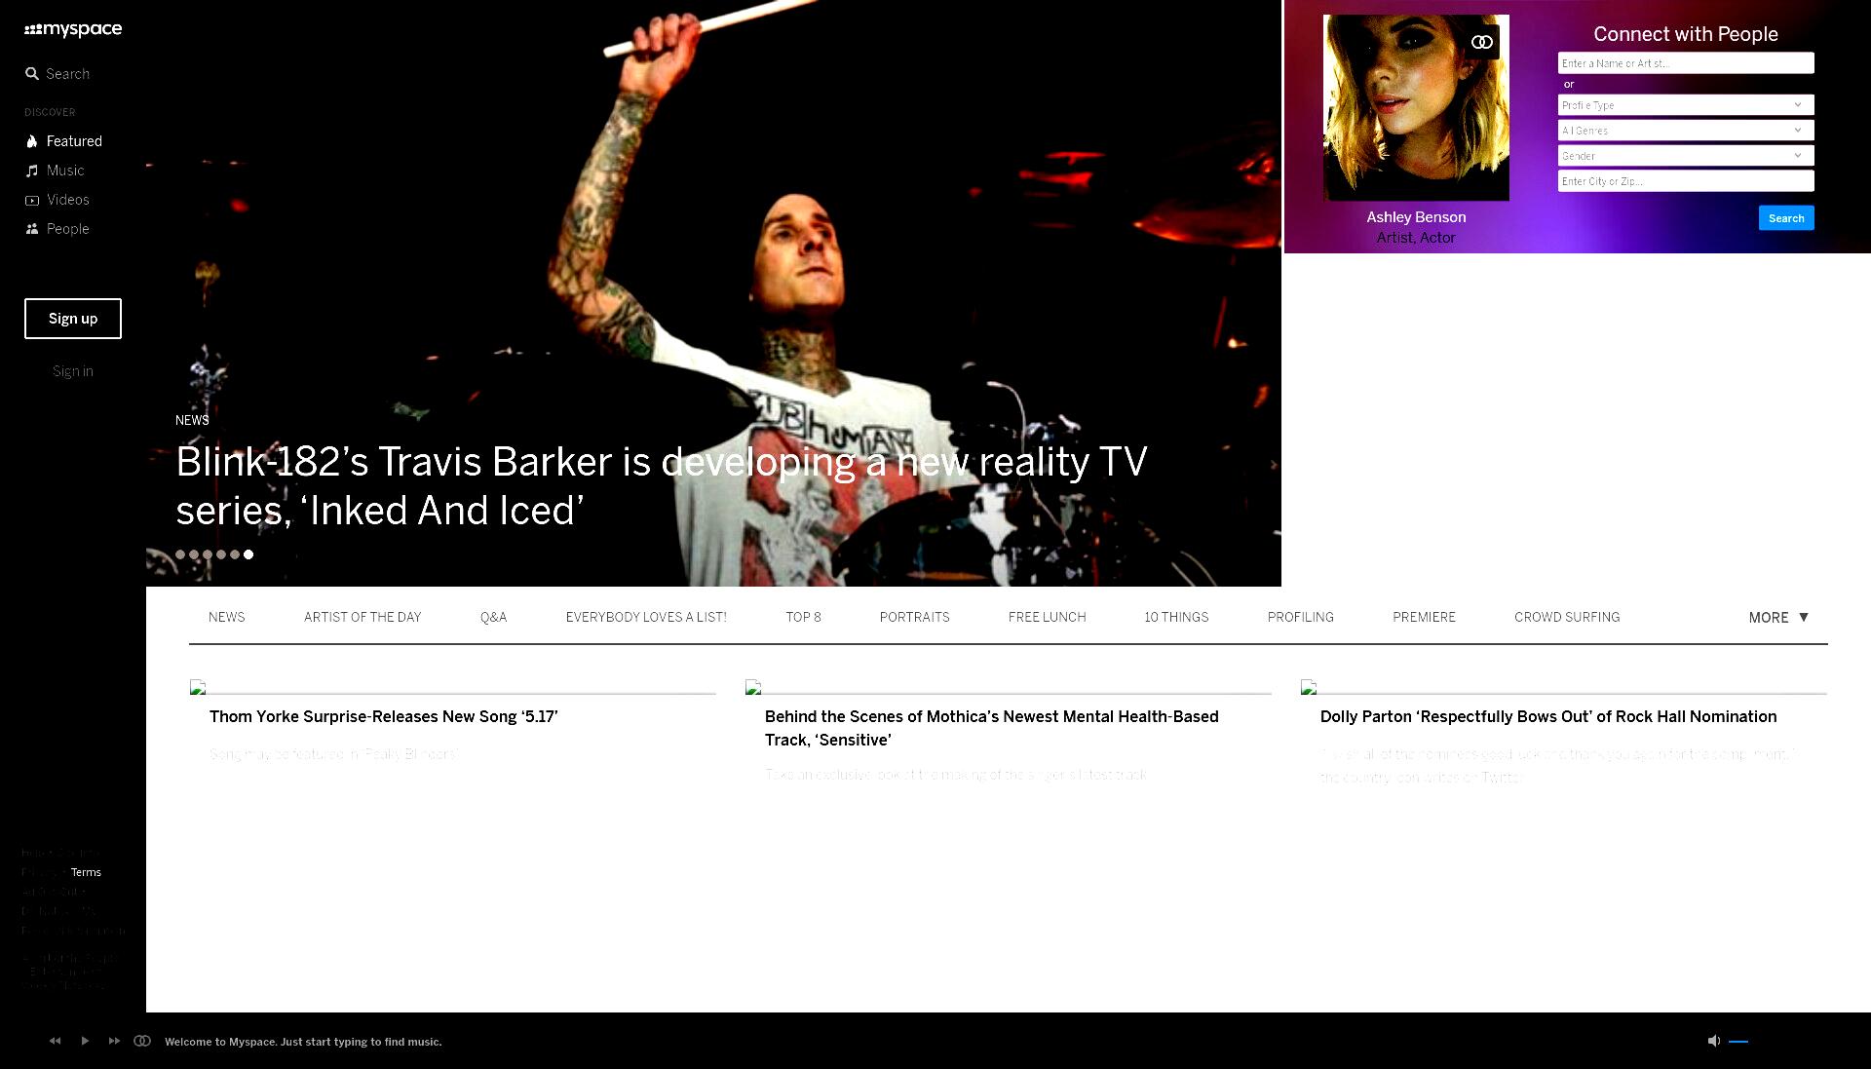Click the 'Artist, Actor' text under Ashley Benson
Image resolution: width=1871 pixels, height=1069 pixels.
pyautogui.click(x=1416, y=238)
